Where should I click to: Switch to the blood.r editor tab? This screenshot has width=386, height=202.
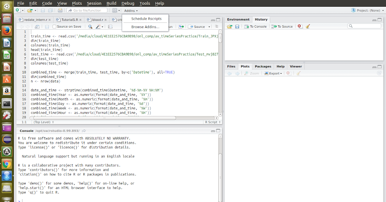(96, 19)
